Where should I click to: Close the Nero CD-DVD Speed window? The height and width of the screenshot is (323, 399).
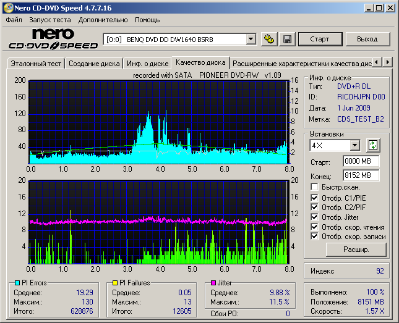[390, 8]
